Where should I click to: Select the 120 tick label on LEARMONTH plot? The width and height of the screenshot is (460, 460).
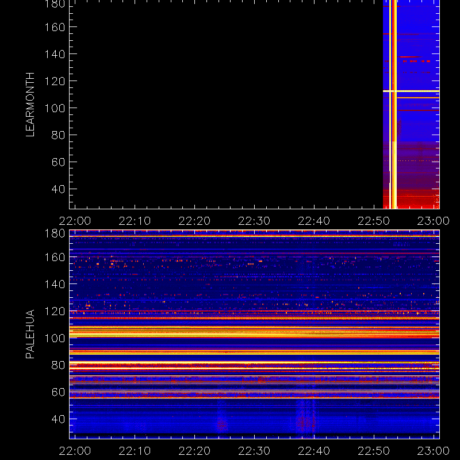55,81
